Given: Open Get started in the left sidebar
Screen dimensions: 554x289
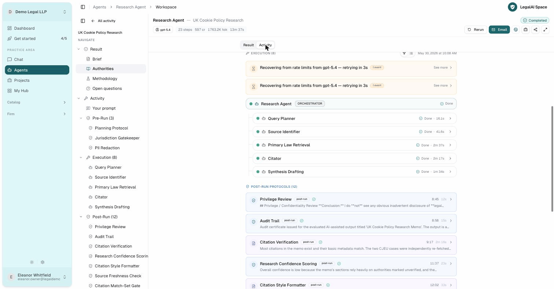Looking at the screenshot, I should [x=37, y=39].
